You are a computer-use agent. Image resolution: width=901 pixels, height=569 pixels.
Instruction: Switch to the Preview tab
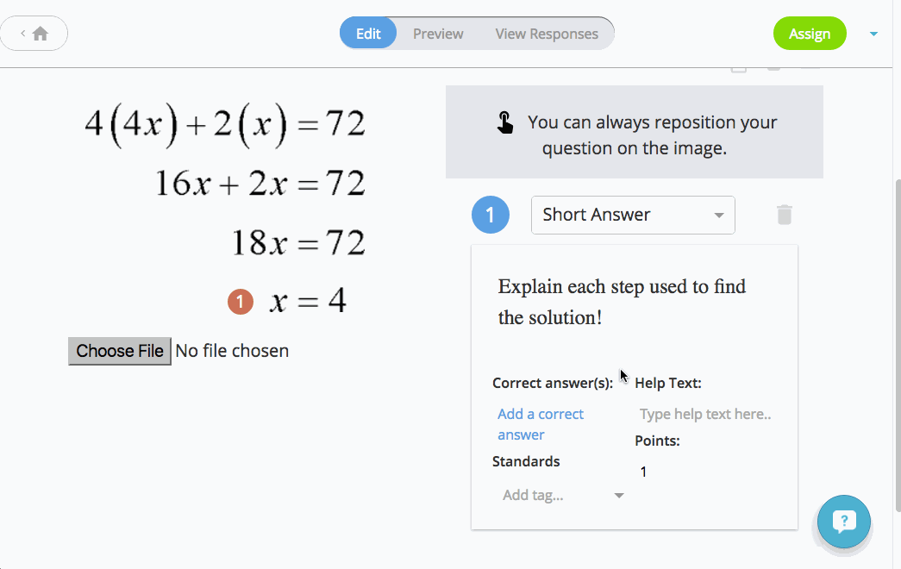click(x=438, y=34)
